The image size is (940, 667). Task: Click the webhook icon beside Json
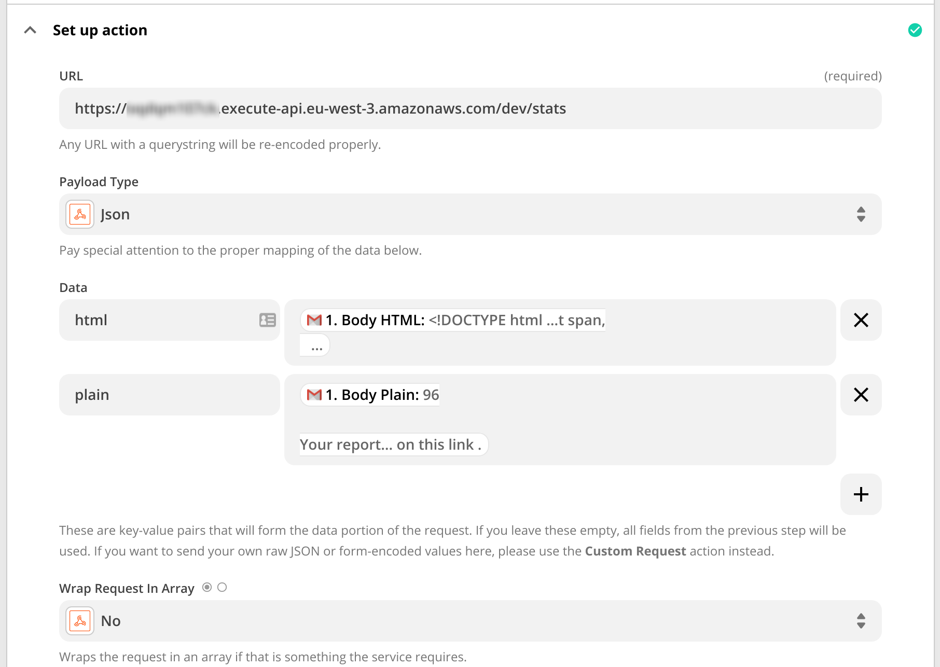click(80, 214)
